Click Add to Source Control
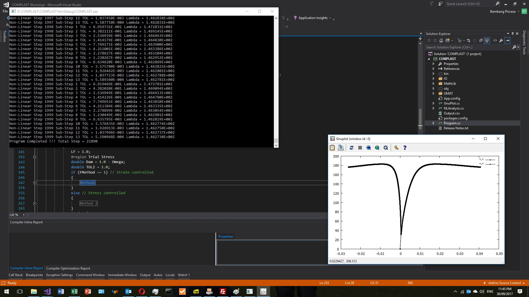 click(504, 283)
